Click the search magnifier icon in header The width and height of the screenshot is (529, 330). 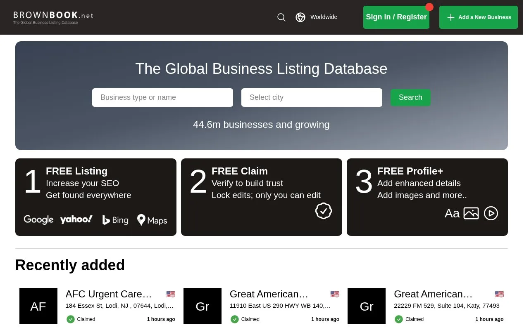tap(281, 17)
